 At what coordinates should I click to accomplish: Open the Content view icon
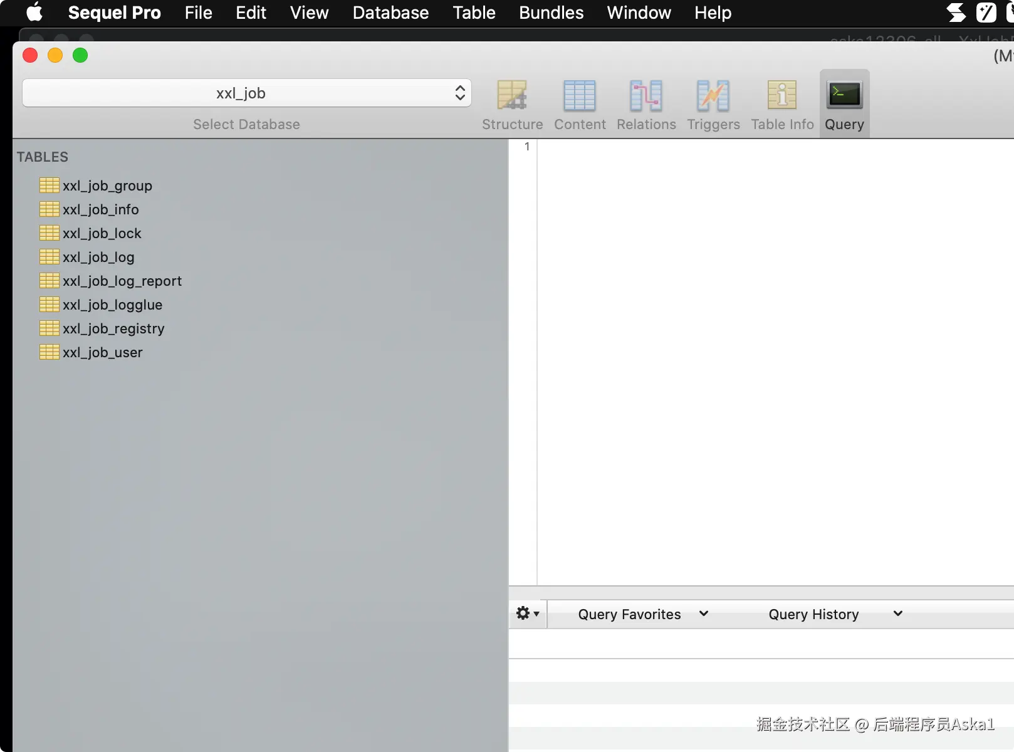point(580,96)
